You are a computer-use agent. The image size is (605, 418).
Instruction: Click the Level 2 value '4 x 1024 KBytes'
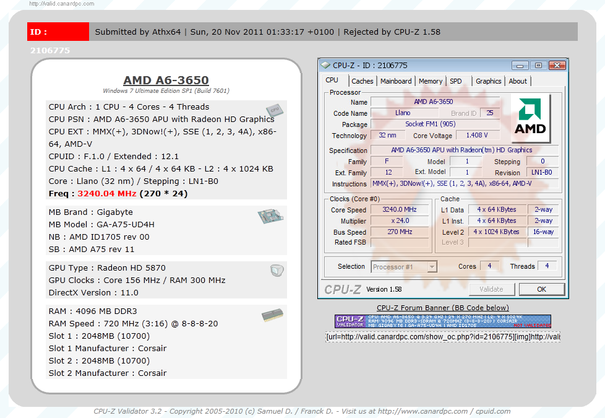pyautogui.click(x=497, y=232)
